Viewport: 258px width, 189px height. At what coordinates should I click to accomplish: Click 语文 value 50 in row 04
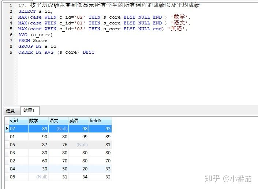click(59, 169)
